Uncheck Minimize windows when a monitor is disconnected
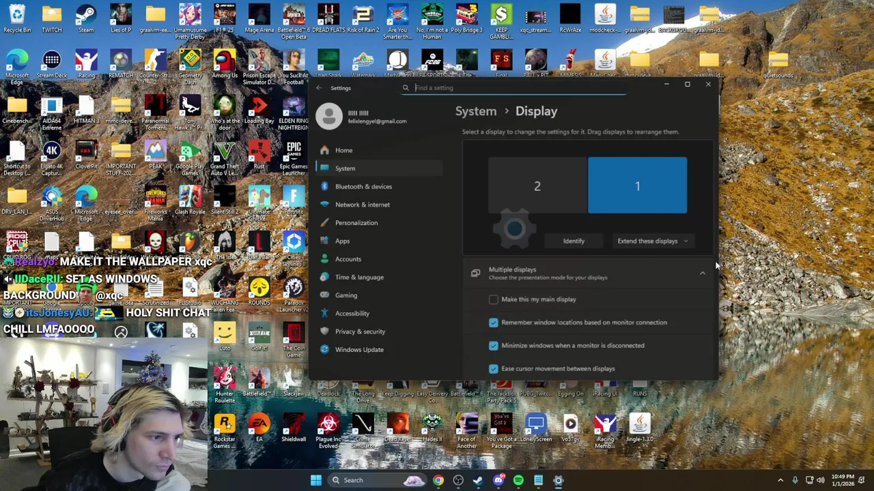Image resolution: width=874 pixels, height=491 pixels. (x=494, y=346)
